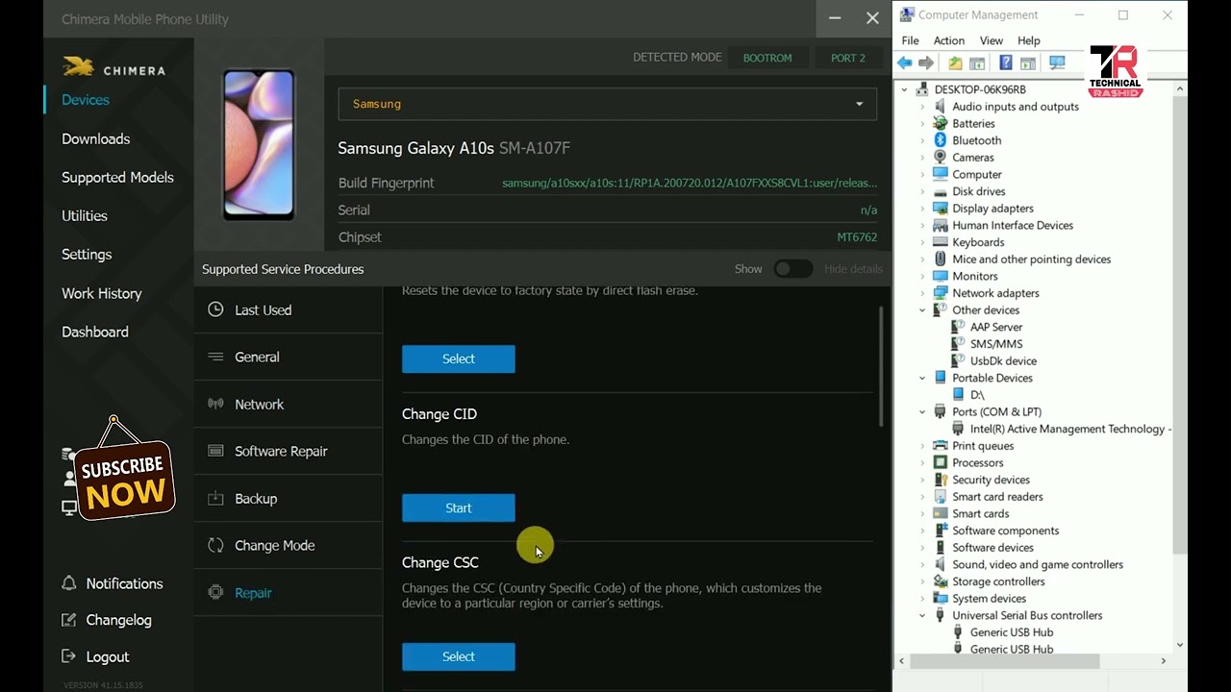The image size is (1231, 692).
Task: Expand the Display adapters node
Action: (922, 209)
